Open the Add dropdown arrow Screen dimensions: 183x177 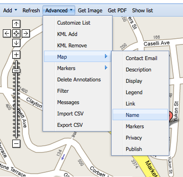pyautogui.click(x=16, y=10)
